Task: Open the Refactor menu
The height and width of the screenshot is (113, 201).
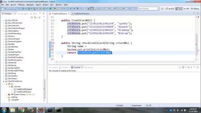Action: point(21,5)
